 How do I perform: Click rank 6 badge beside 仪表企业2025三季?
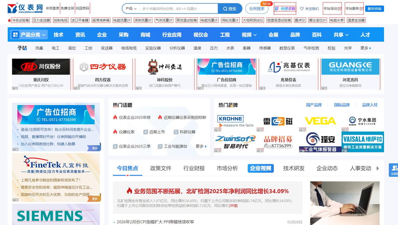pos(115,147)
